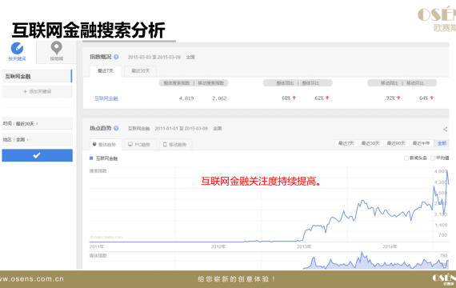Set chart range to 最近30天

click(370, 143)
